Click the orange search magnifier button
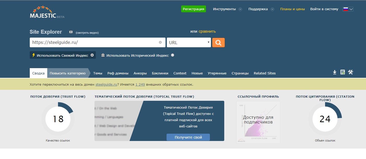The height and width of the screenshot is (159, 366). [x=219, y=43]
